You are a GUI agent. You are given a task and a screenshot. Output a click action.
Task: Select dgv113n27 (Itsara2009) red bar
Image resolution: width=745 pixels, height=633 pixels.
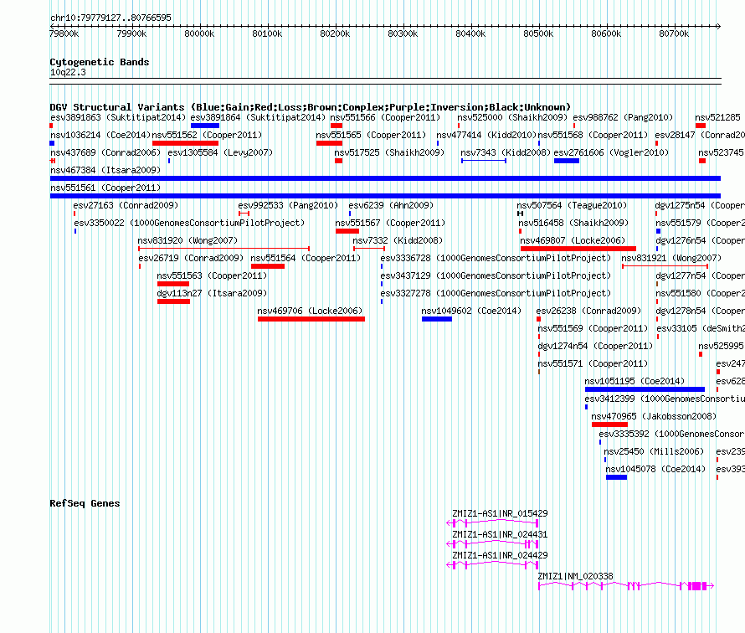point(173,301)
